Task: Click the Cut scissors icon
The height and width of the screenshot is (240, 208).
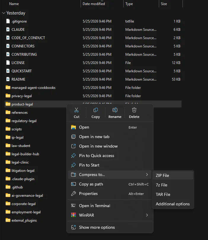Action: (76, 110)
